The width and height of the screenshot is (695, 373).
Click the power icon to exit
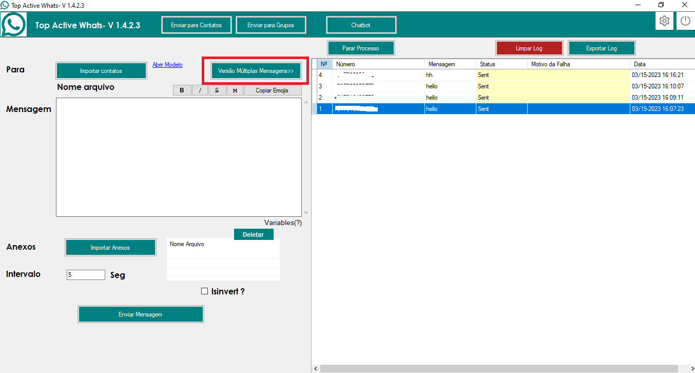point(686,21)
